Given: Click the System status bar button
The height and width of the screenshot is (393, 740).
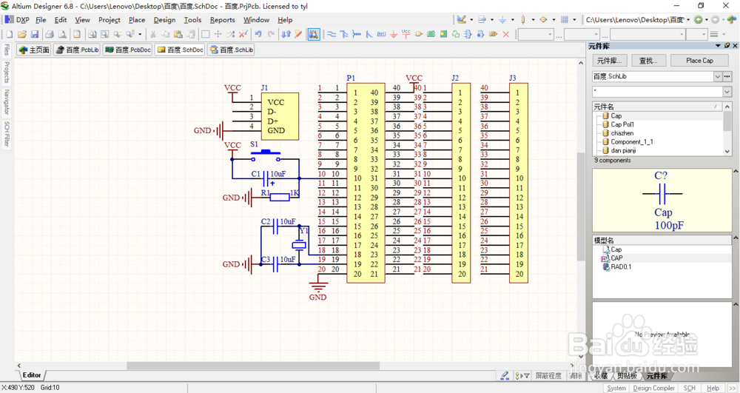Looking at the screenshot, I should pos(616,388).
